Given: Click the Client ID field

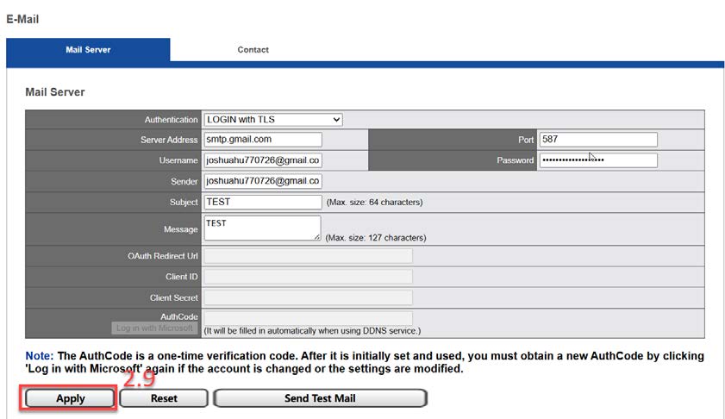Looking at the screenshot, I should pos(309,277).
